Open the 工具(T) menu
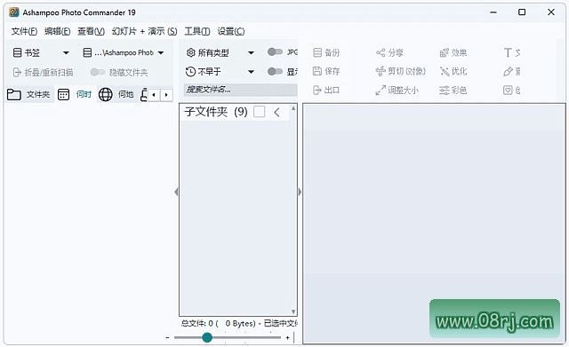Image resolution: width=569 pixels, height=347 pixels. click(x=197, y=32)
